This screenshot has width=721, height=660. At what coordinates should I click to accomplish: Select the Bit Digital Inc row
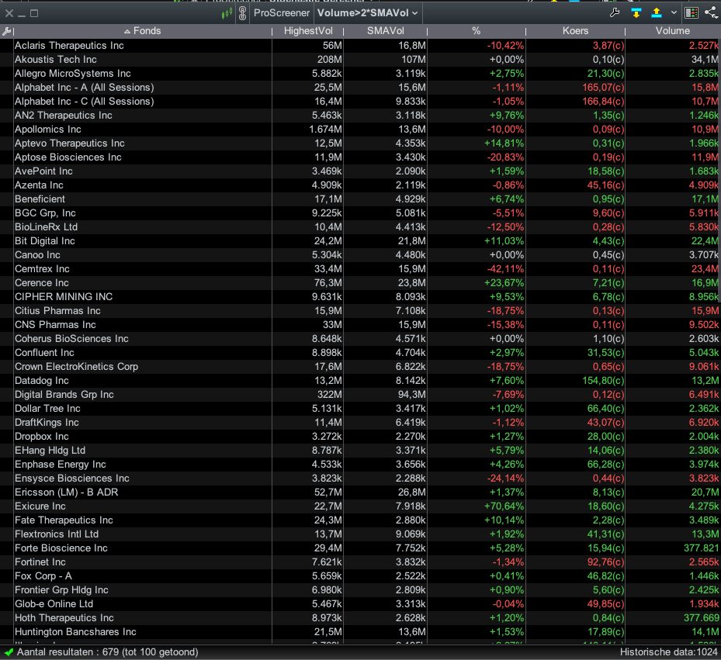(x=360, y=241)
